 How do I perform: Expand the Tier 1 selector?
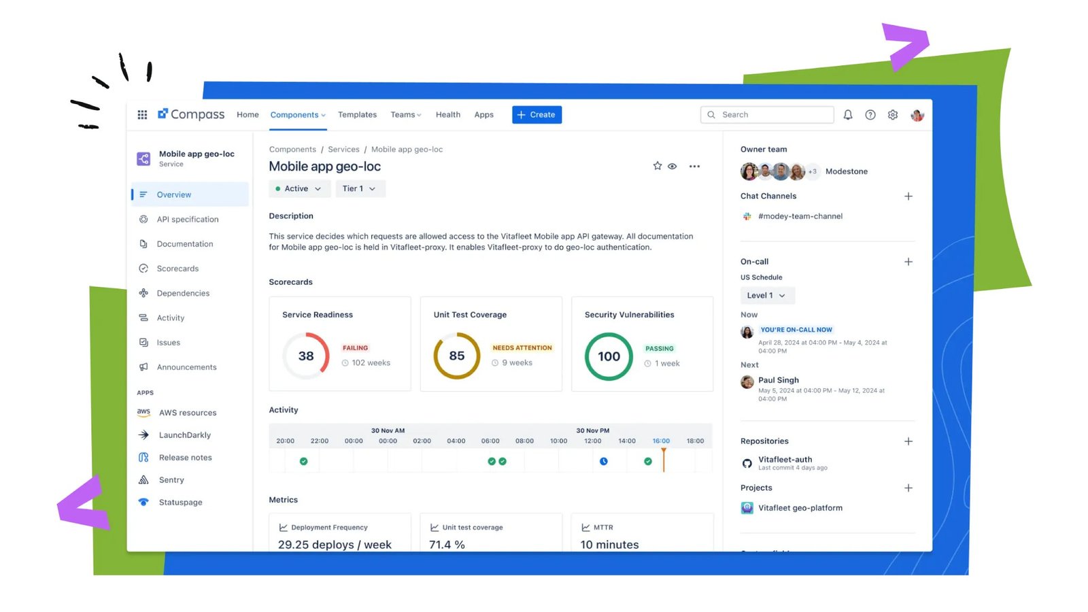pos(360,188)
